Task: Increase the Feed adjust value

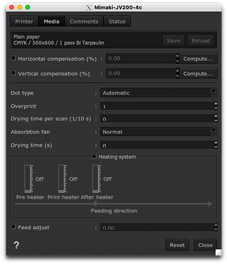Action: click(x=216, y=225)
